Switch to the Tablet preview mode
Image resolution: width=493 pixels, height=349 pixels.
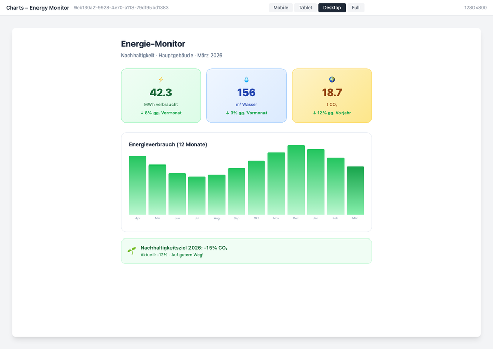point(306,7)
